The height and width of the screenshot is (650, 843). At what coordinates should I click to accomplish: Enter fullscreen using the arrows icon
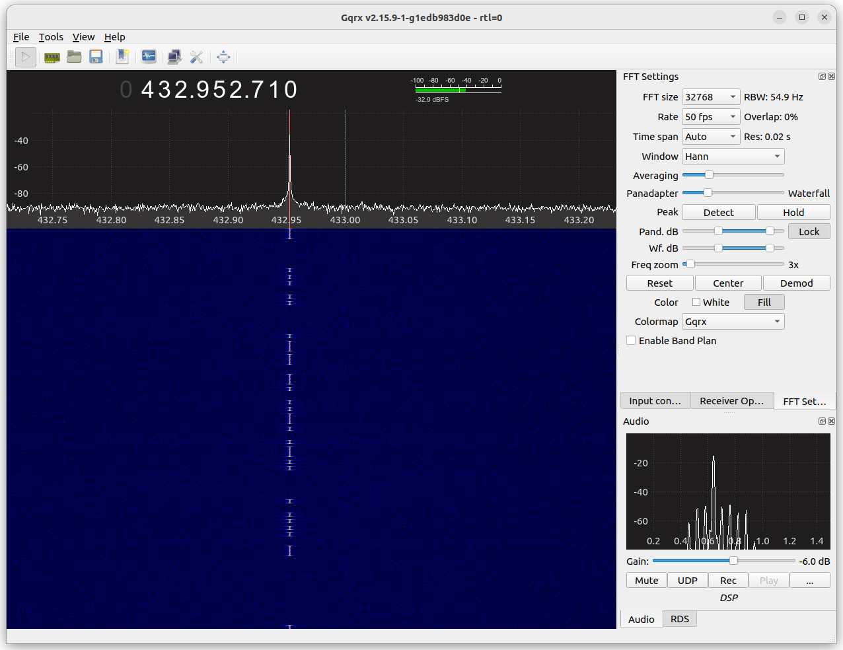[x=223, y=57]
